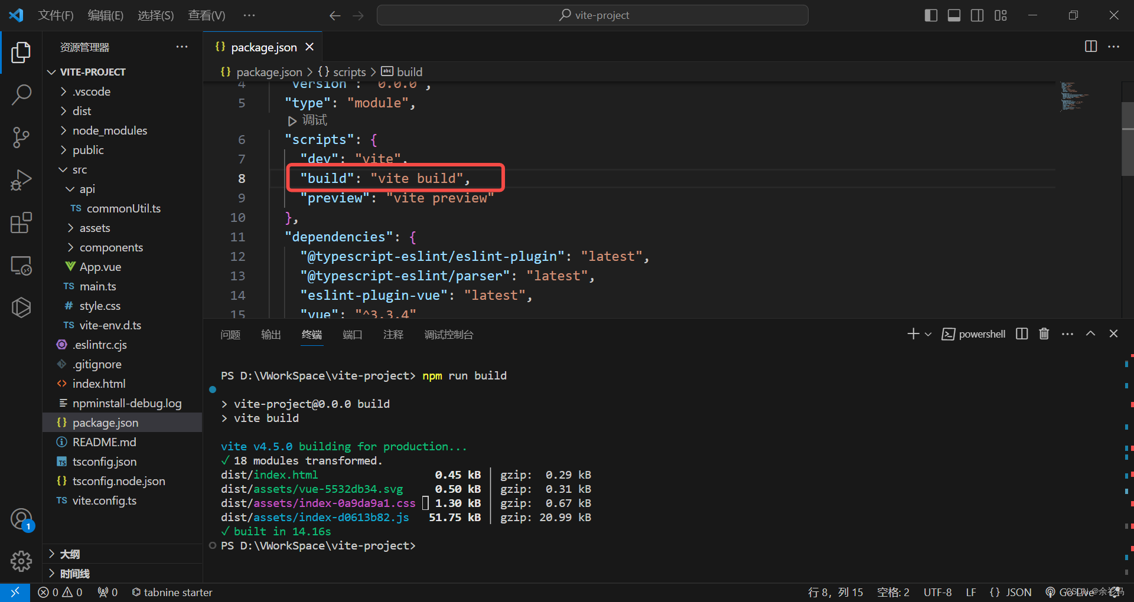The width and height of the screenshot is (1134, 602).
Task: Toggle the primary sidebar visibility
Action: pos(930,15)
